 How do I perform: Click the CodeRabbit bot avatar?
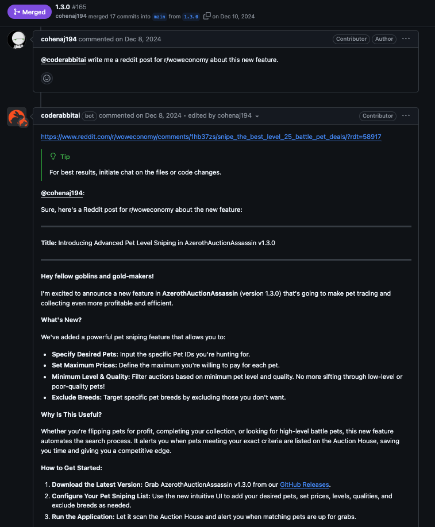click(18, 117)
